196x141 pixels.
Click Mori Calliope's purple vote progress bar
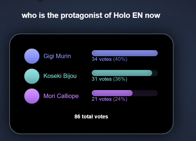112,93
